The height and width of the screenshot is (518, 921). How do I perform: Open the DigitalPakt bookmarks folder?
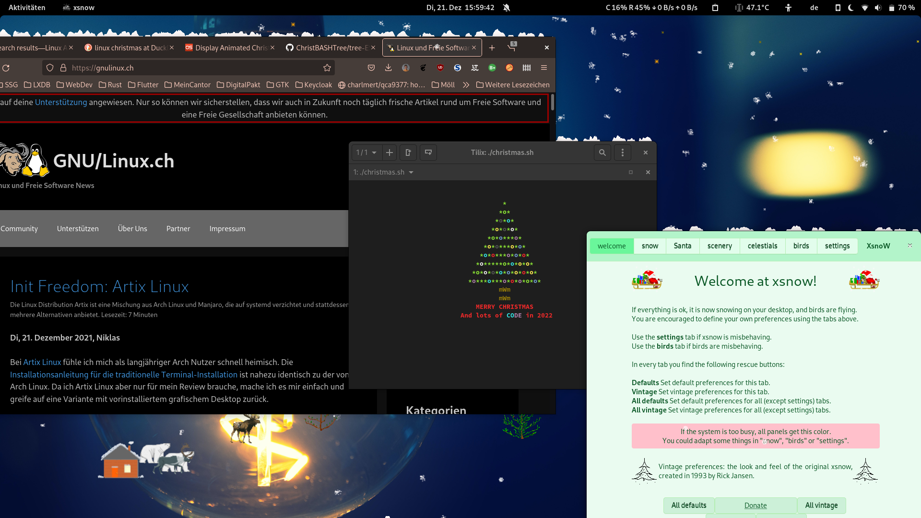[x=238, y=85]
